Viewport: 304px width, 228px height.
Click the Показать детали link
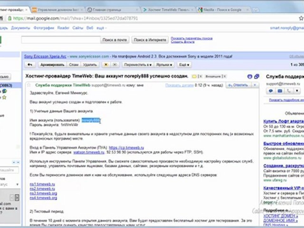pos(179,85)
